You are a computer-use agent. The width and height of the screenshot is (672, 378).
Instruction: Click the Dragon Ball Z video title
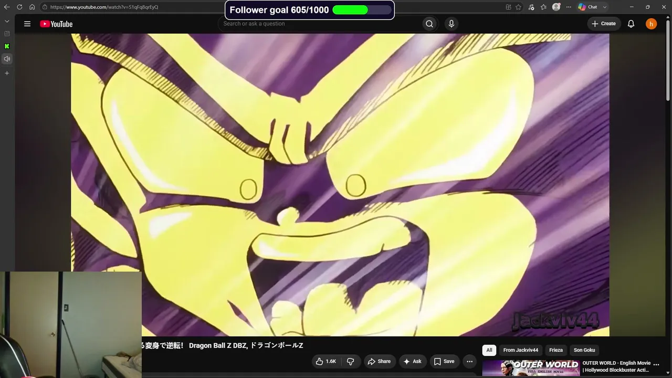pos(222,345)
